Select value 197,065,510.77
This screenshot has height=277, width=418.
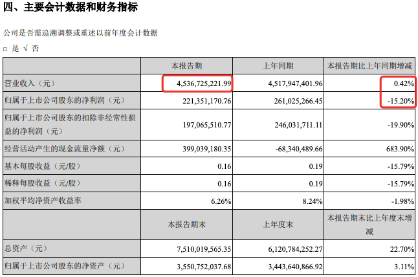point(207,125)
